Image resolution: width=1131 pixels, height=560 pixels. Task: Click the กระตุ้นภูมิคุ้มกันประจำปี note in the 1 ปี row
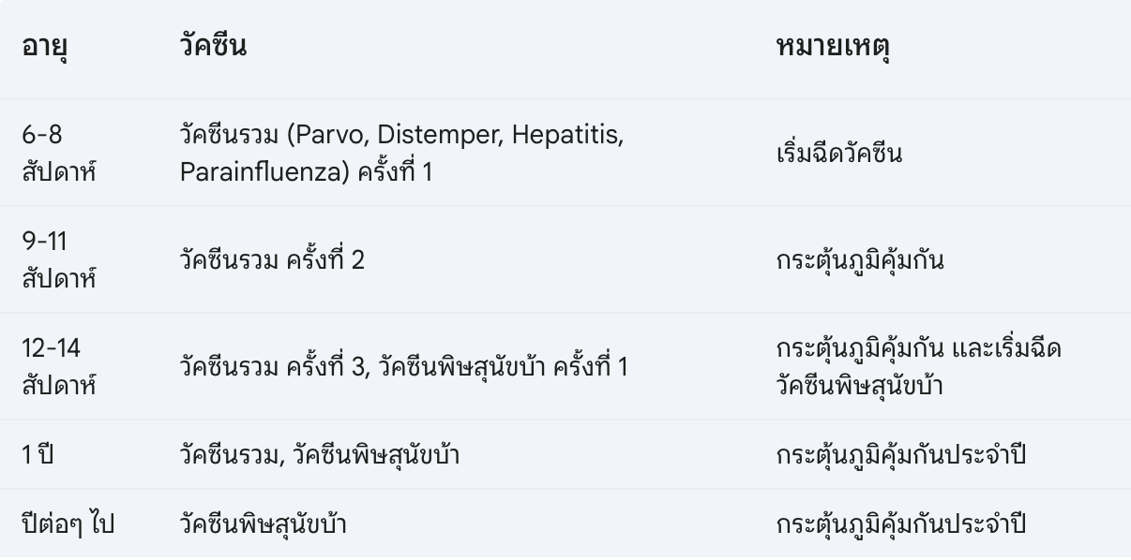(901, 455)
